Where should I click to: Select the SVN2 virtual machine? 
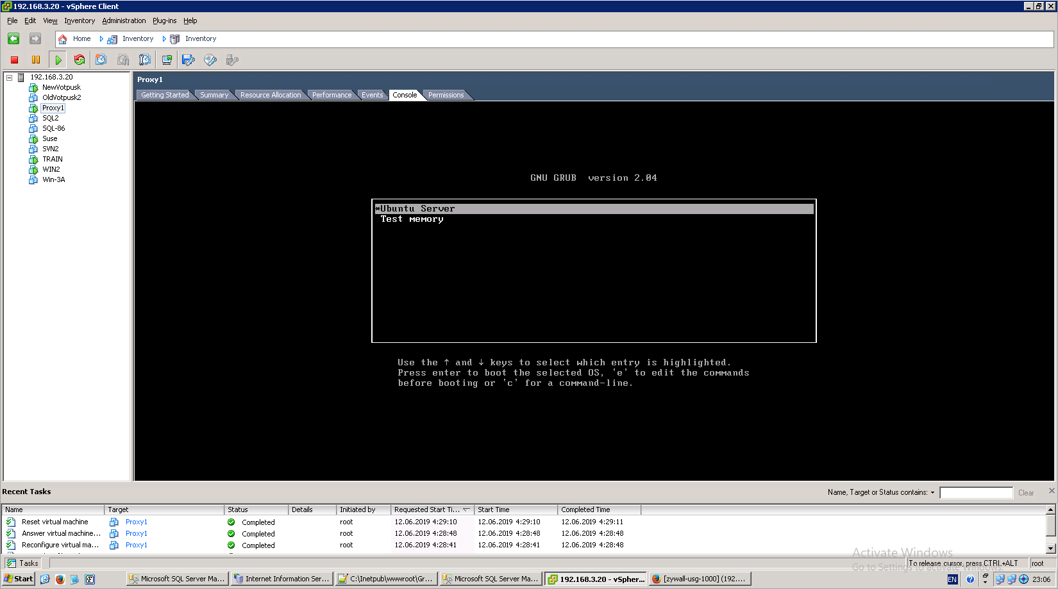[51, 149]
